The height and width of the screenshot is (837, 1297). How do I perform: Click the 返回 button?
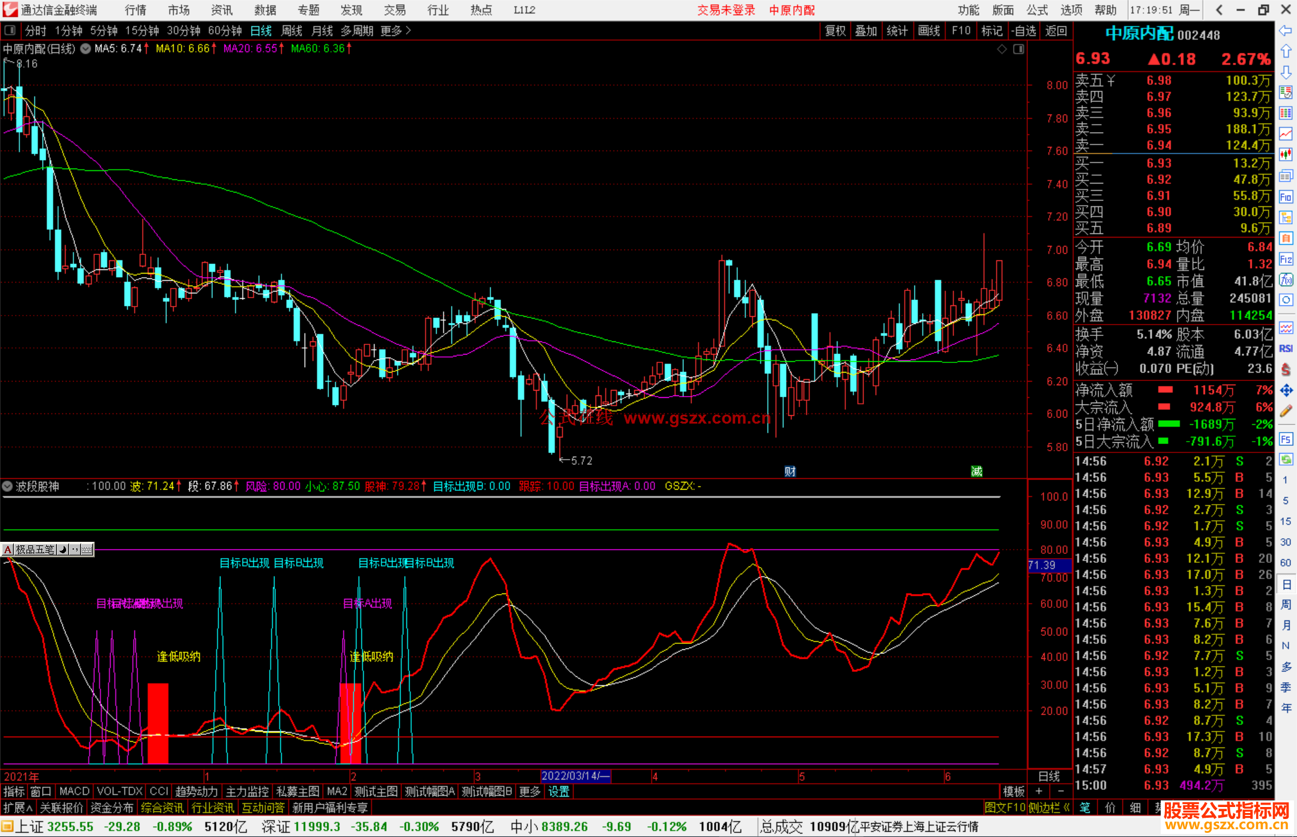1056,31
